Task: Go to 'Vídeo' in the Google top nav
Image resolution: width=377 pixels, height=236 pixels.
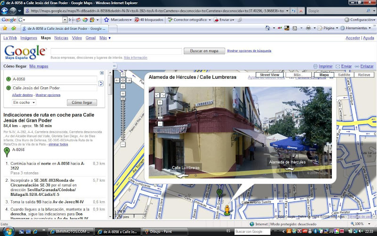Action: click(77, 38)
